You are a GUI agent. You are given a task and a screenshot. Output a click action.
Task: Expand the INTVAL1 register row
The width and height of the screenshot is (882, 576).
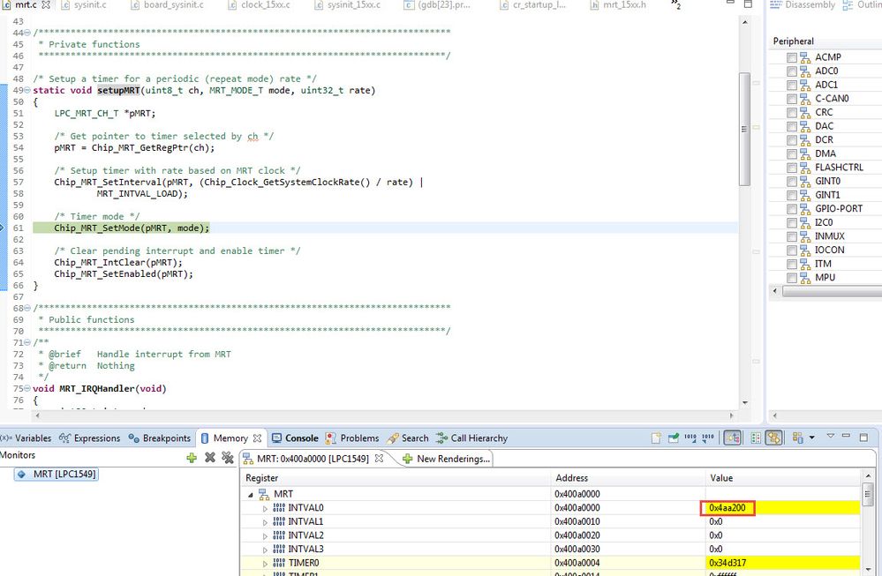coord(265,522)
